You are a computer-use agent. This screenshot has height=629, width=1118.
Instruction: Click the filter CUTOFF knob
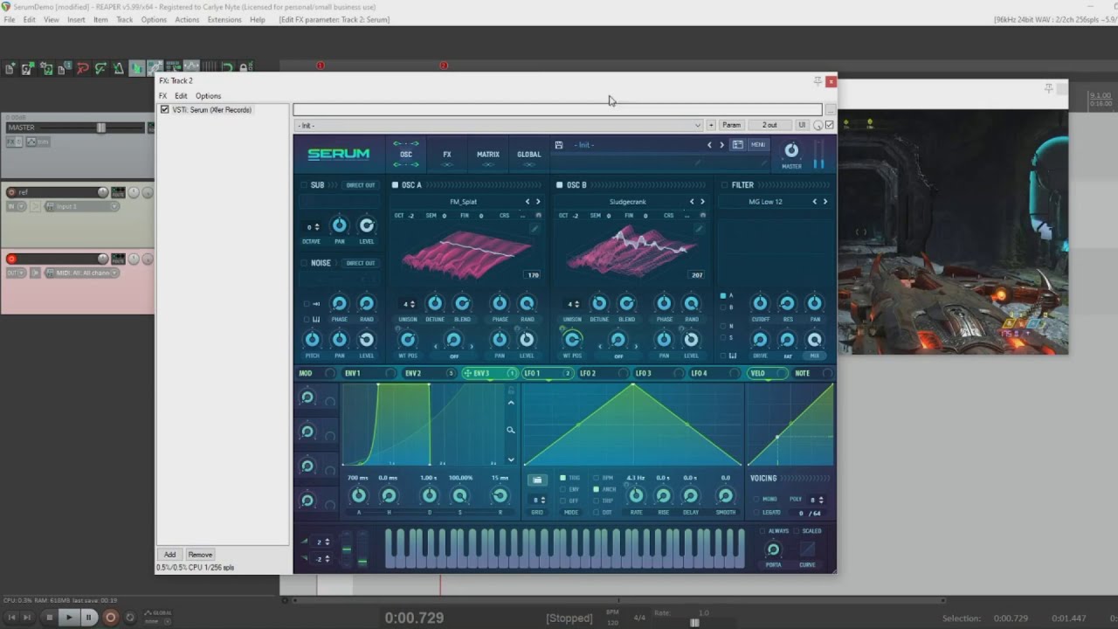760,303
